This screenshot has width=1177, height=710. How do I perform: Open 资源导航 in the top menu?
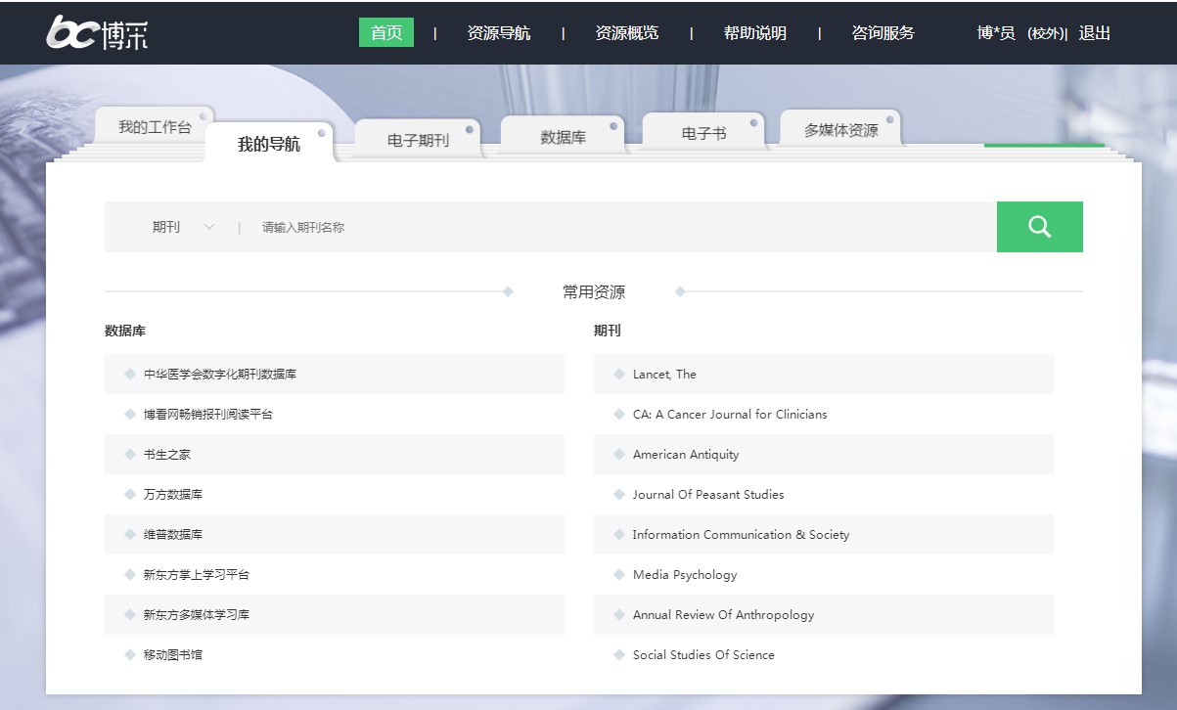click(x=499, y=33)
